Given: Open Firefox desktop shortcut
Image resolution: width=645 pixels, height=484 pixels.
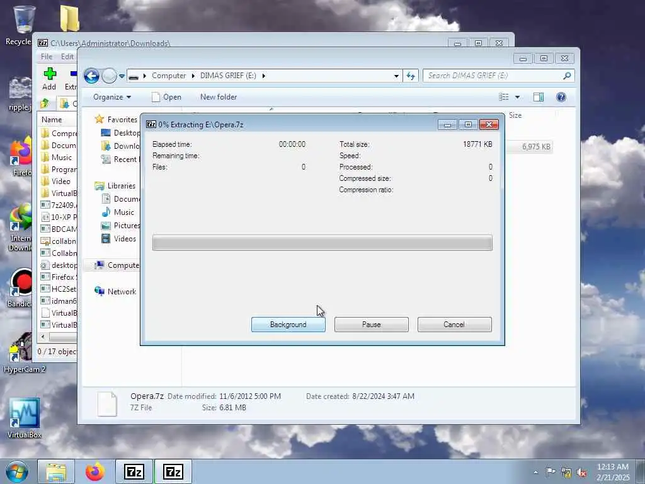Looking at the screenshot, I should [21, 156].
